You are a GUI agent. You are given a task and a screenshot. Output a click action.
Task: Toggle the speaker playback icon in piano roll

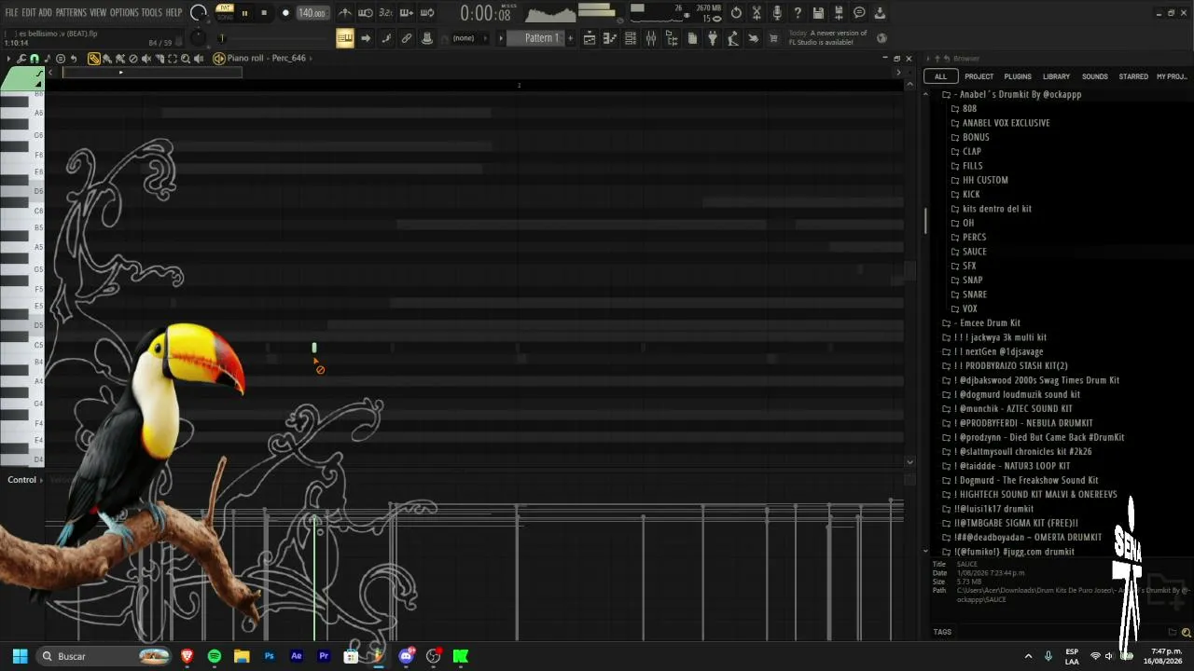(199, 58)
